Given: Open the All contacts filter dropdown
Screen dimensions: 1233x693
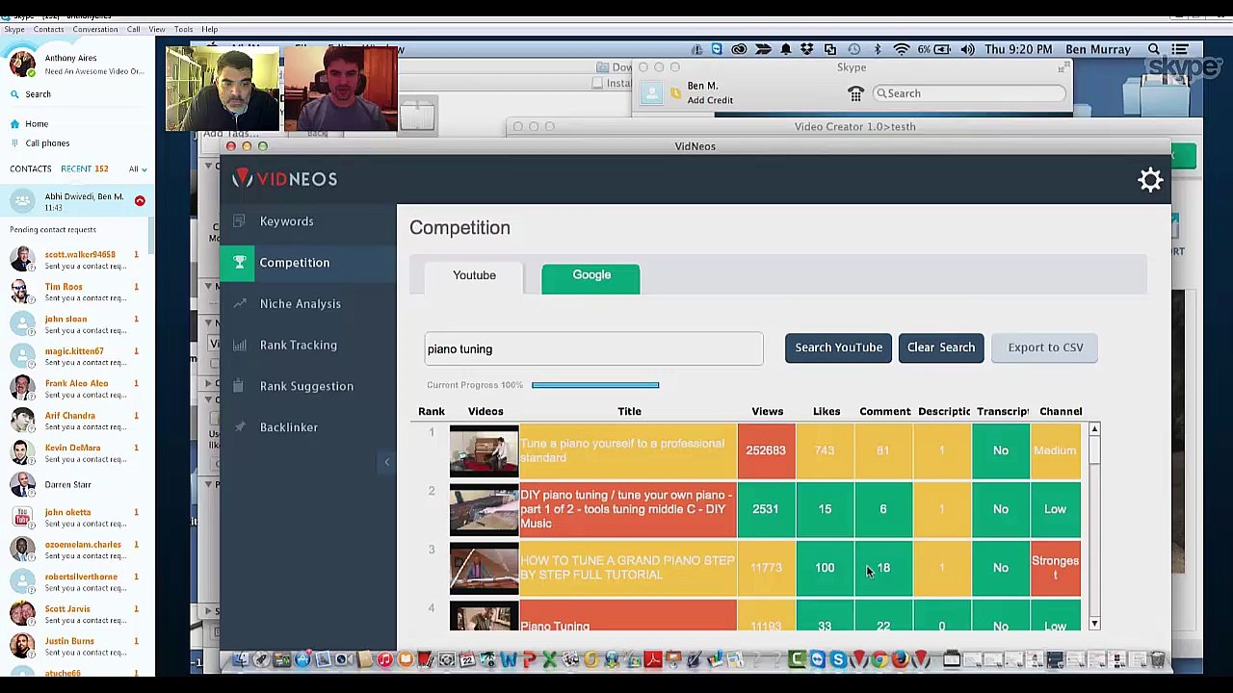Looking at the screenshot, I should (138, 169).
